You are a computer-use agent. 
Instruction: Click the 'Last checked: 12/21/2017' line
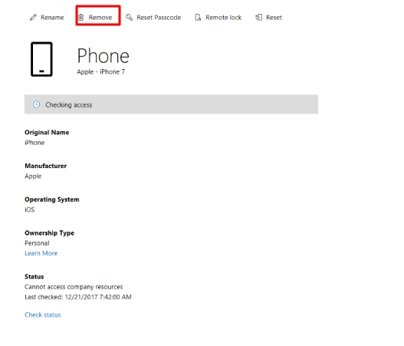[x=78, y=297]
